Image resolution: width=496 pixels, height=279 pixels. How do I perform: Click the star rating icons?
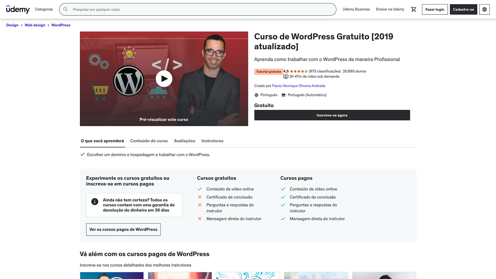point(299,71)
